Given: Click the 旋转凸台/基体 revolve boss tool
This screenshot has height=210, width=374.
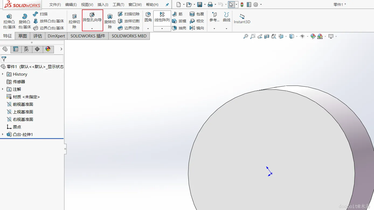Looking at the screenshot, I should (25, 21).
